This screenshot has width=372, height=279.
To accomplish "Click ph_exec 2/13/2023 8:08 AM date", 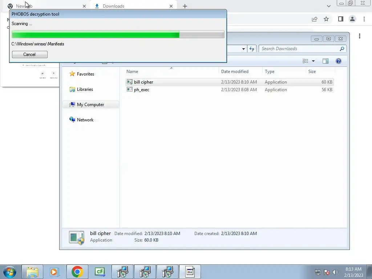I will 239,90.
